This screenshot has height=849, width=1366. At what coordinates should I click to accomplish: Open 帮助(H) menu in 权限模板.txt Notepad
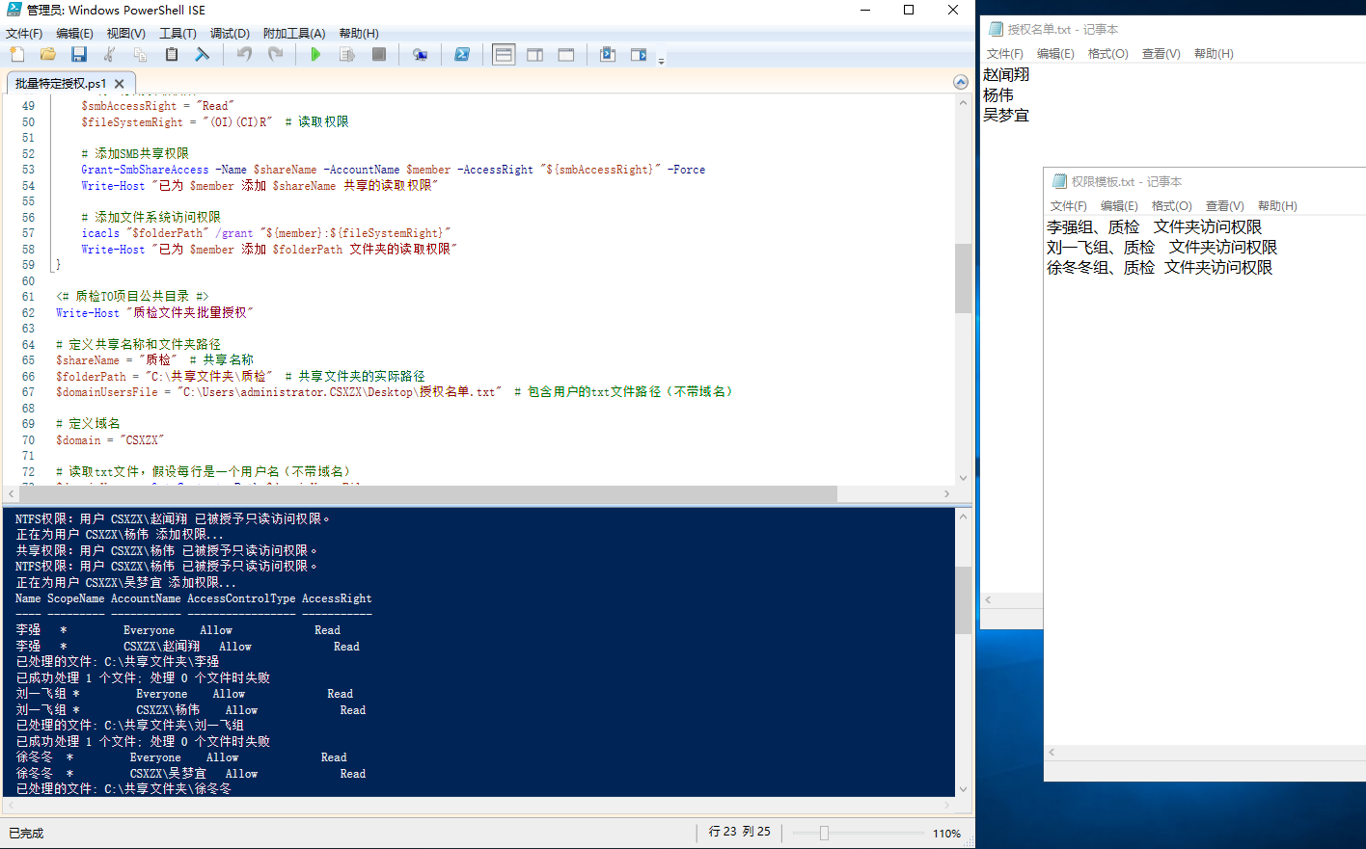1277,205
